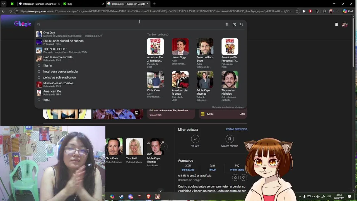Screen dimensions: 357x201
Task: Select American Pie 1999 suggestion
Action: click(x=89, y=92)
